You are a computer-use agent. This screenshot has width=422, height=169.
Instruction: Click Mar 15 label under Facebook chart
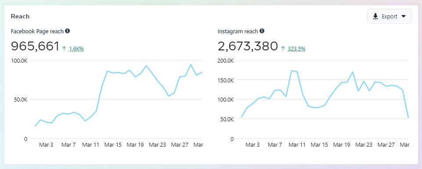[113, 145]
